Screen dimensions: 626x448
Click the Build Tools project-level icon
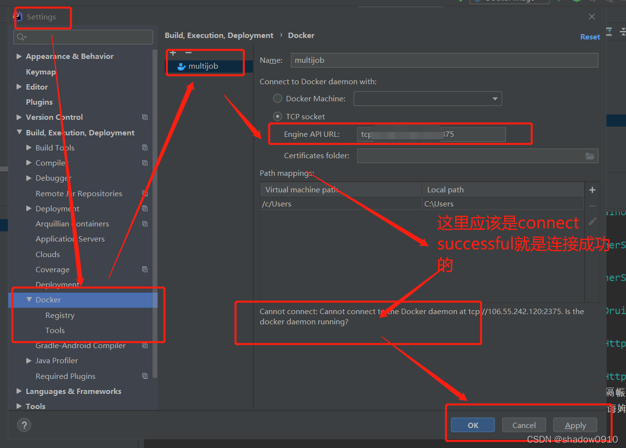[x=145, y=148]
